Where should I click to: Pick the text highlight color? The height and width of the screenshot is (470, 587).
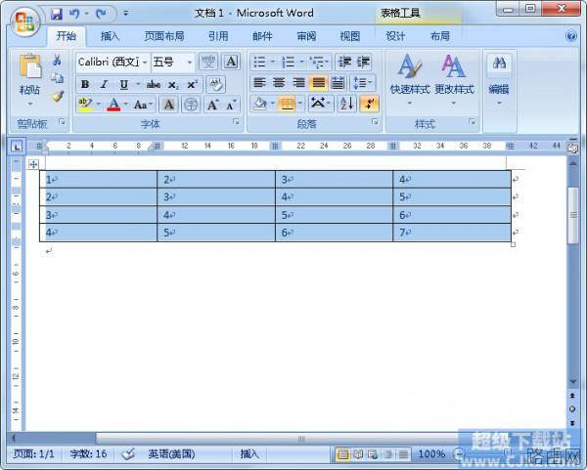click(85, 105)
